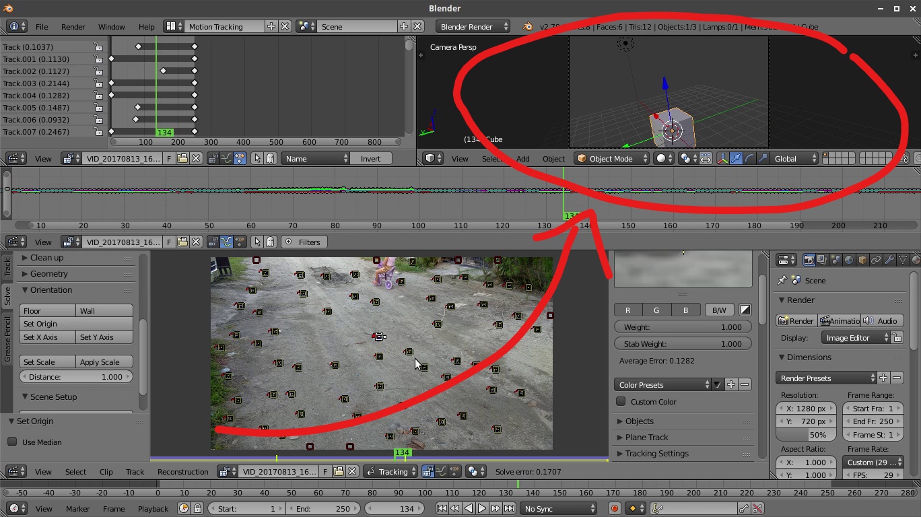Viewport: 921px width, 517px height.
Task: Open the Object menu in the 3D View header
Action: click(x=553, y=158)
